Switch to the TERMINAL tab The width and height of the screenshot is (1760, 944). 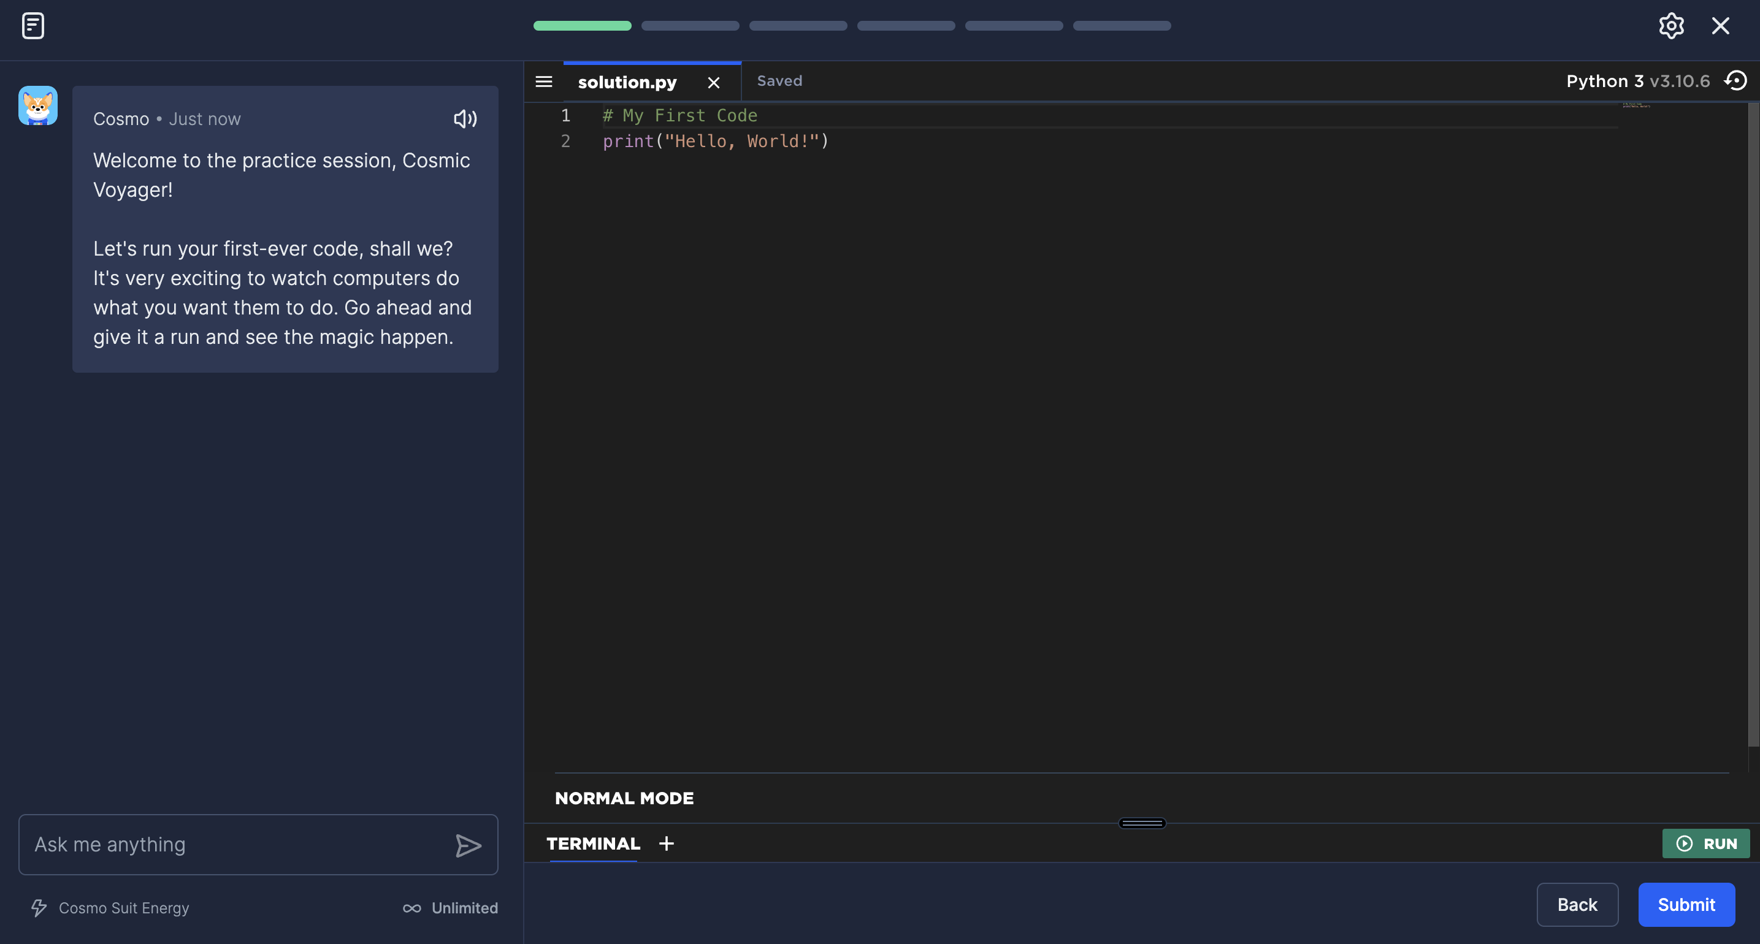pos(593,843)
